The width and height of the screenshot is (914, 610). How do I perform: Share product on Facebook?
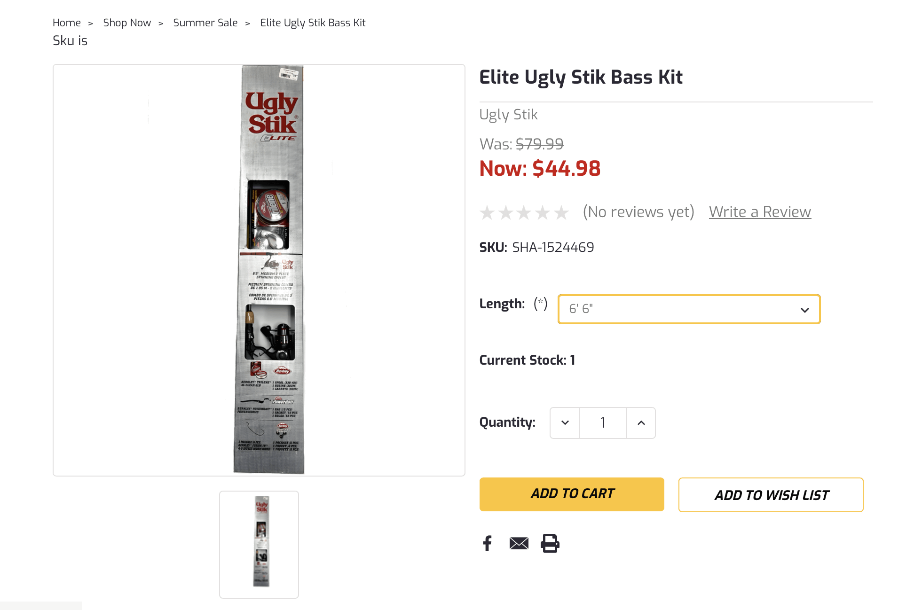[x=488, y=543]
